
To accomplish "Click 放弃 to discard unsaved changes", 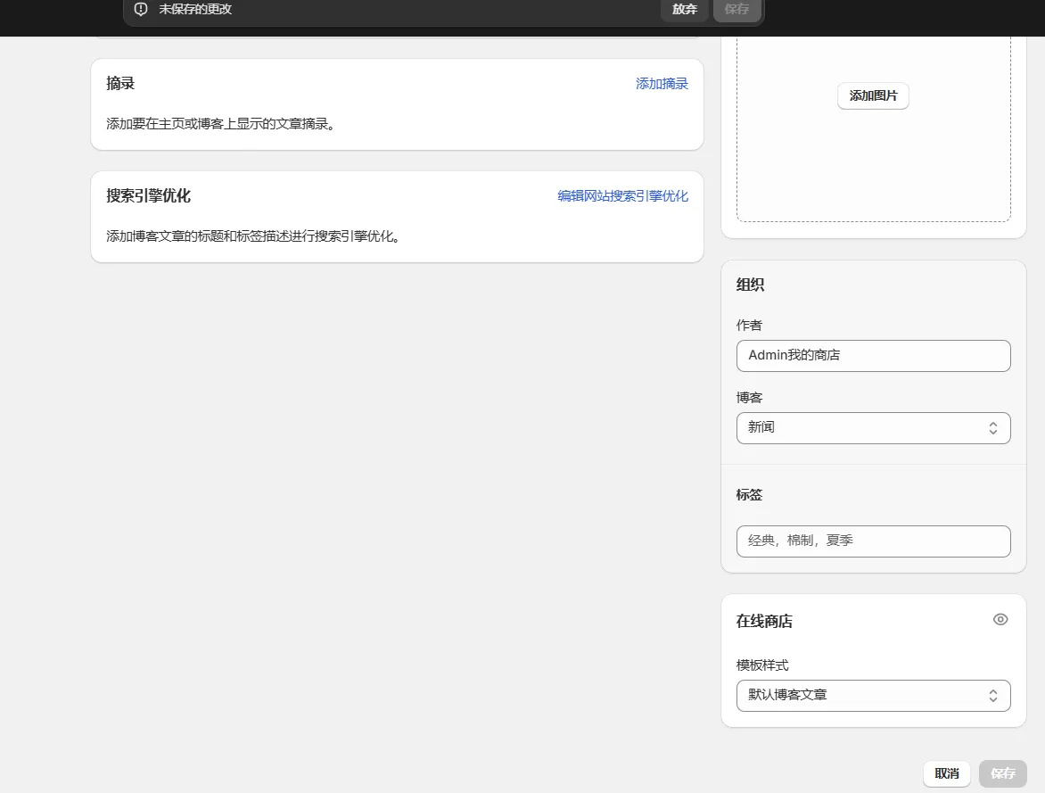I will tap(684, 10).
